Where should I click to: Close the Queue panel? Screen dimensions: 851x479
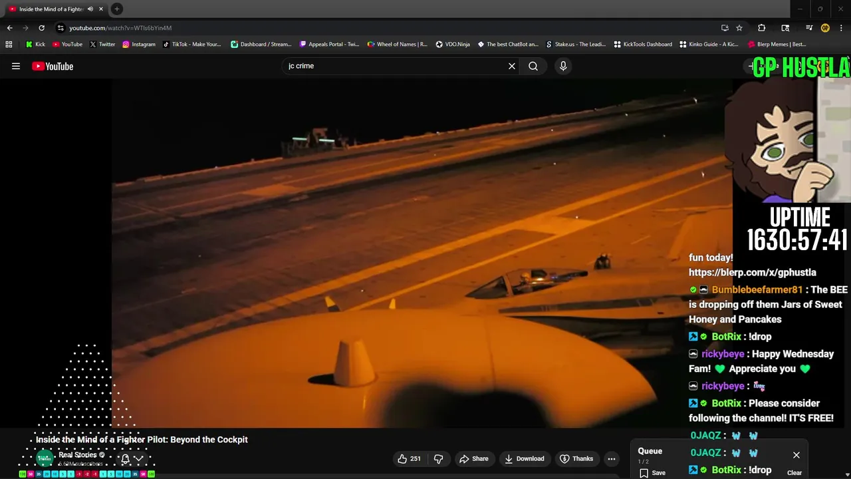pos(796,455)
